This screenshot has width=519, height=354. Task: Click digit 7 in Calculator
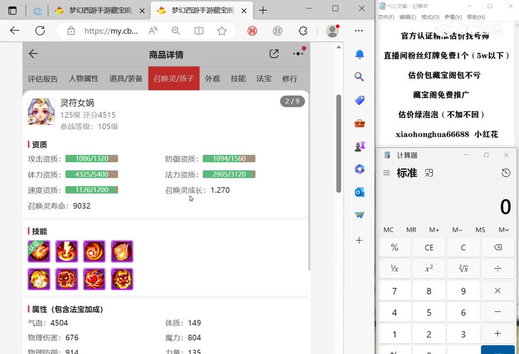pos(394,291)
